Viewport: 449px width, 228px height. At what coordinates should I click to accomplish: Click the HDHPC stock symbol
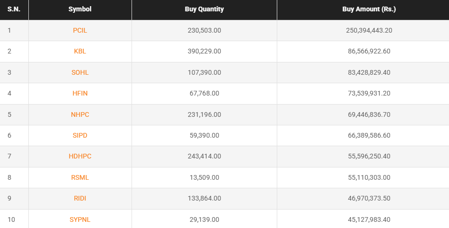[x=80, y=157]
